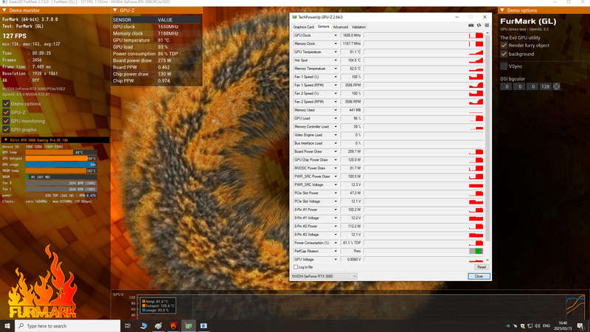
Task: Open GPU Temperature sensor dropdown arrow
Action: 336,52
